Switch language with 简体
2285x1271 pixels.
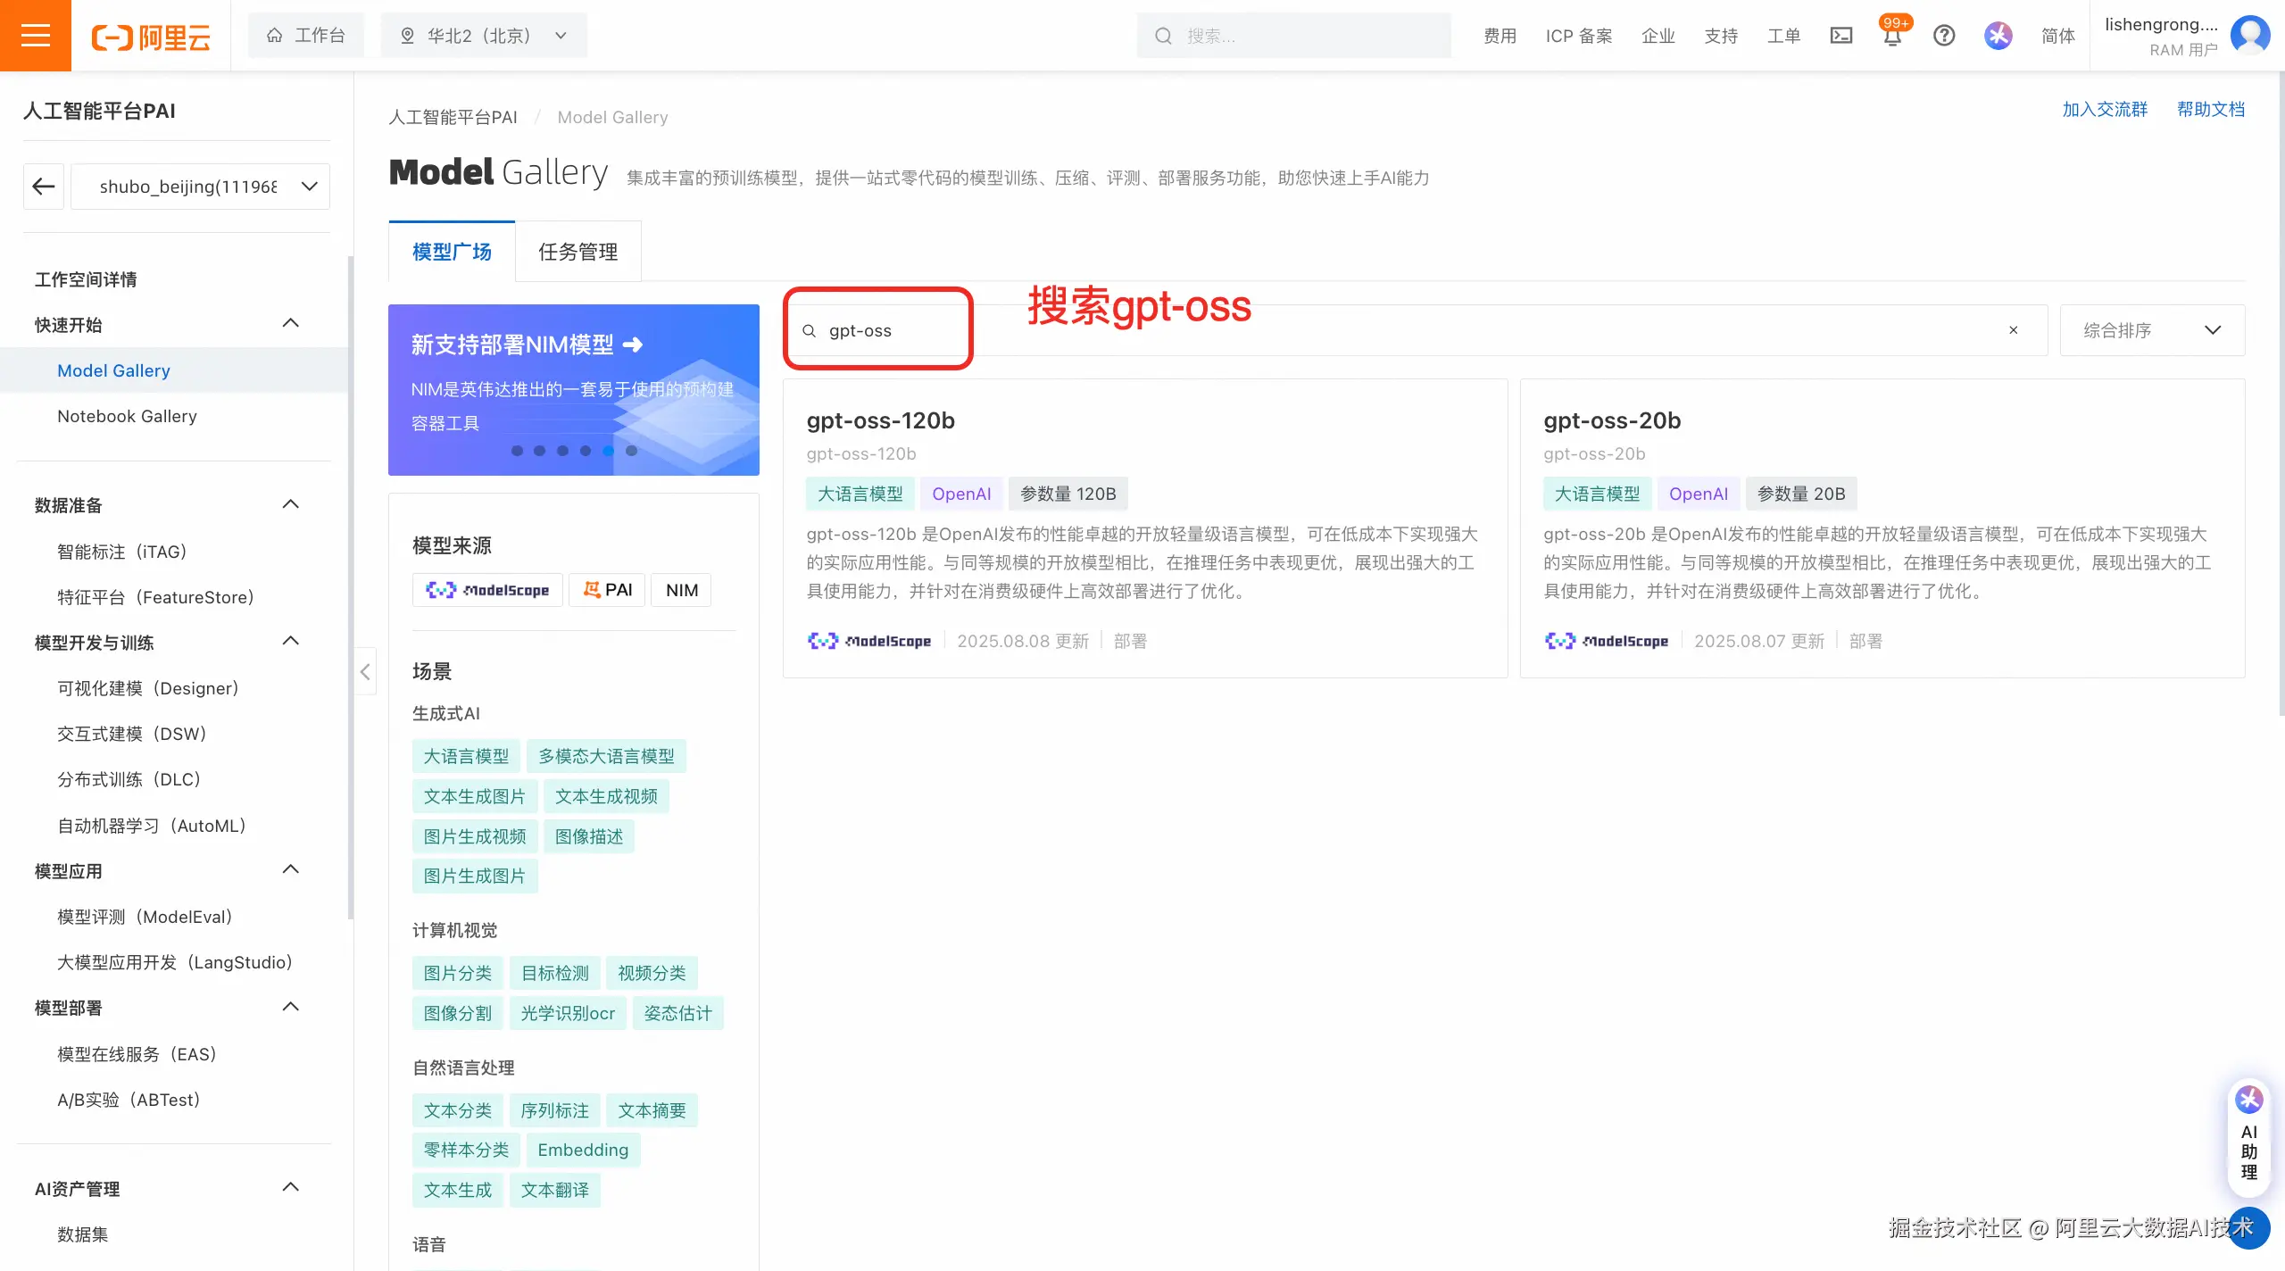pyautogui.click(x=2058, y=36)
